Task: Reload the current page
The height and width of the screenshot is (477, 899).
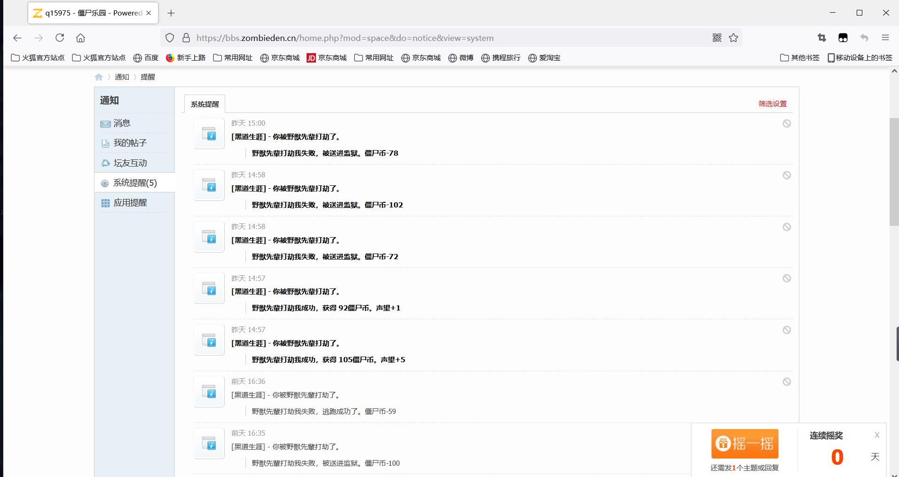Action: [60, 38]
